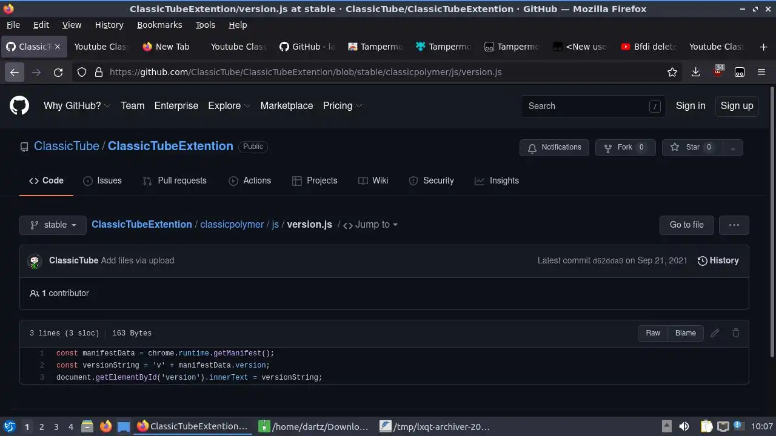Image resolution: width=776 pixels, height=436 pixels.
Task: Open the Blame view
Action: pos(686,333)
